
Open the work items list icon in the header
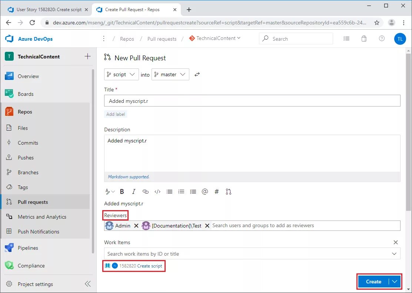(x=346, y=38)
